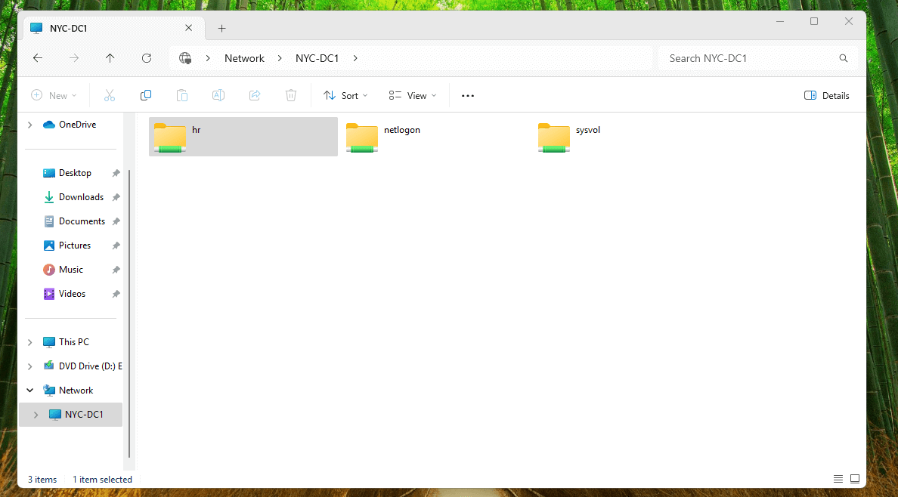Minimize the File Explorer window
Screen dimensions: 898x497
pyautogui.click(x=780, y=21)
